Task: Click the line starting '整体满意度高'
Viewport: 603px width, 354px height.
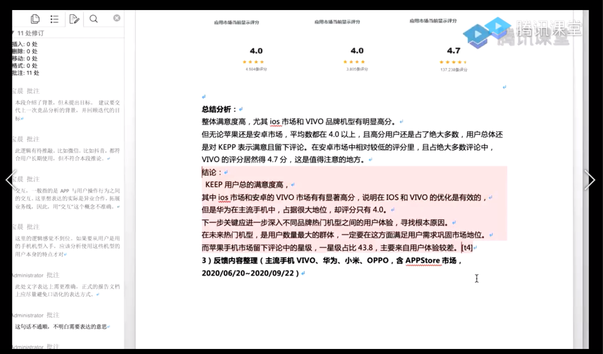Action: tap(299, 122)
